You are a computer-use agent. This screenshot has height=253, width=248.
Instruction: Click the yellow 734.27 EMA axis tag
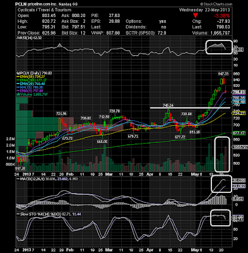pos(239,113)
